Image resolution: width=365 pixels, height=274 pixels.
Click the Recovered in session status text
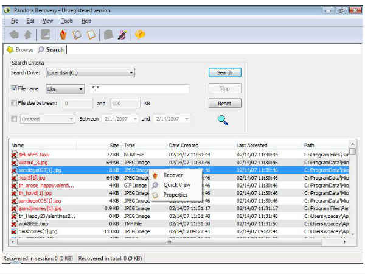(38, 258)
